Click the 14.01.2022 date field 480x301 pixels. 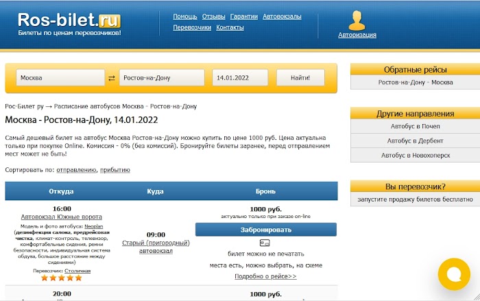[x=240, y=77]
